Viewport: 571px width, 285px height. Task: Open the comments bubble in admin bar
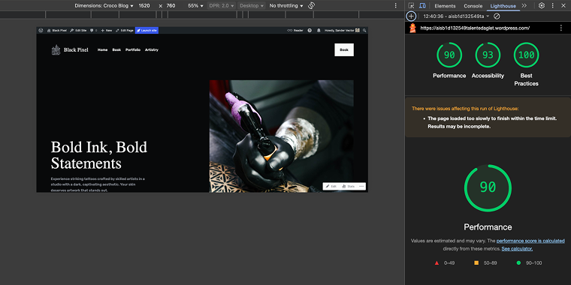94,31
